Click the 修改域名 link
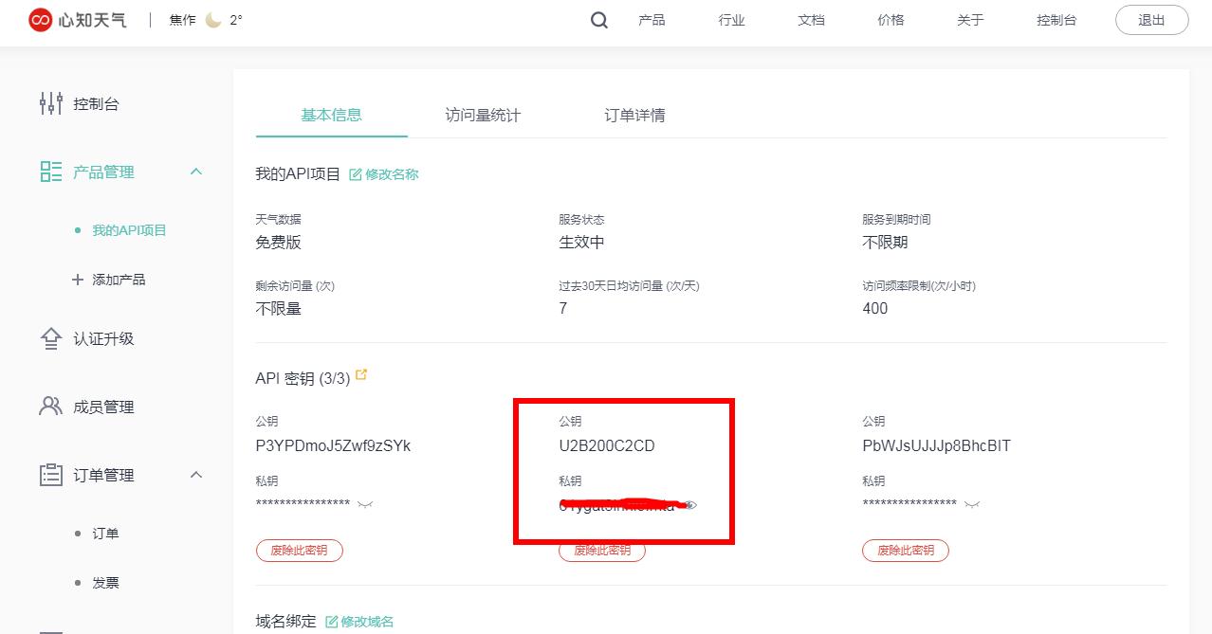Screen dimensions: 1212x634 367,622
